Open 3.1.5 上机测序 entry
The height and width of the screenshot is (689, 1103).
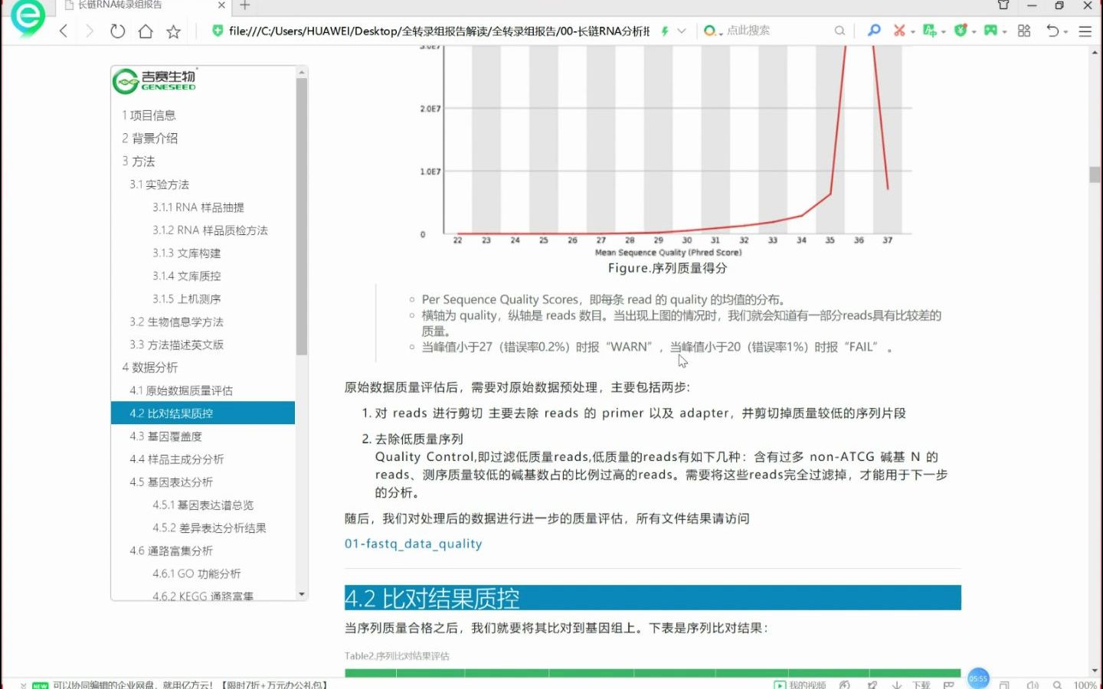pos(186,299)
